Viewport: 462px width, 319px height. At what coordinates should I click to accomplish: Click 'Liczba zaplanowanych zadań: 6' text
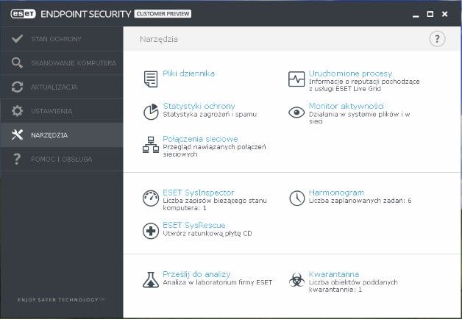tap(360, 201)
